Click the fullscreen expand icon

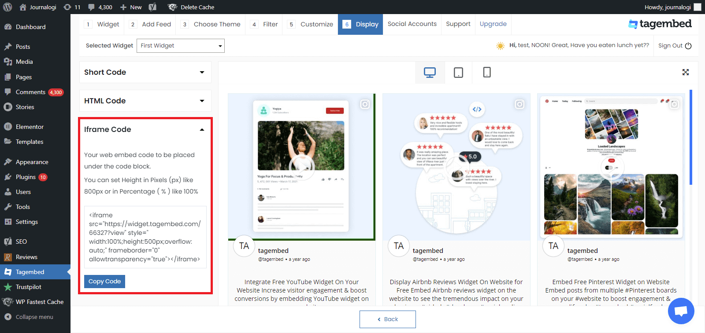click(x=686, y=72)
